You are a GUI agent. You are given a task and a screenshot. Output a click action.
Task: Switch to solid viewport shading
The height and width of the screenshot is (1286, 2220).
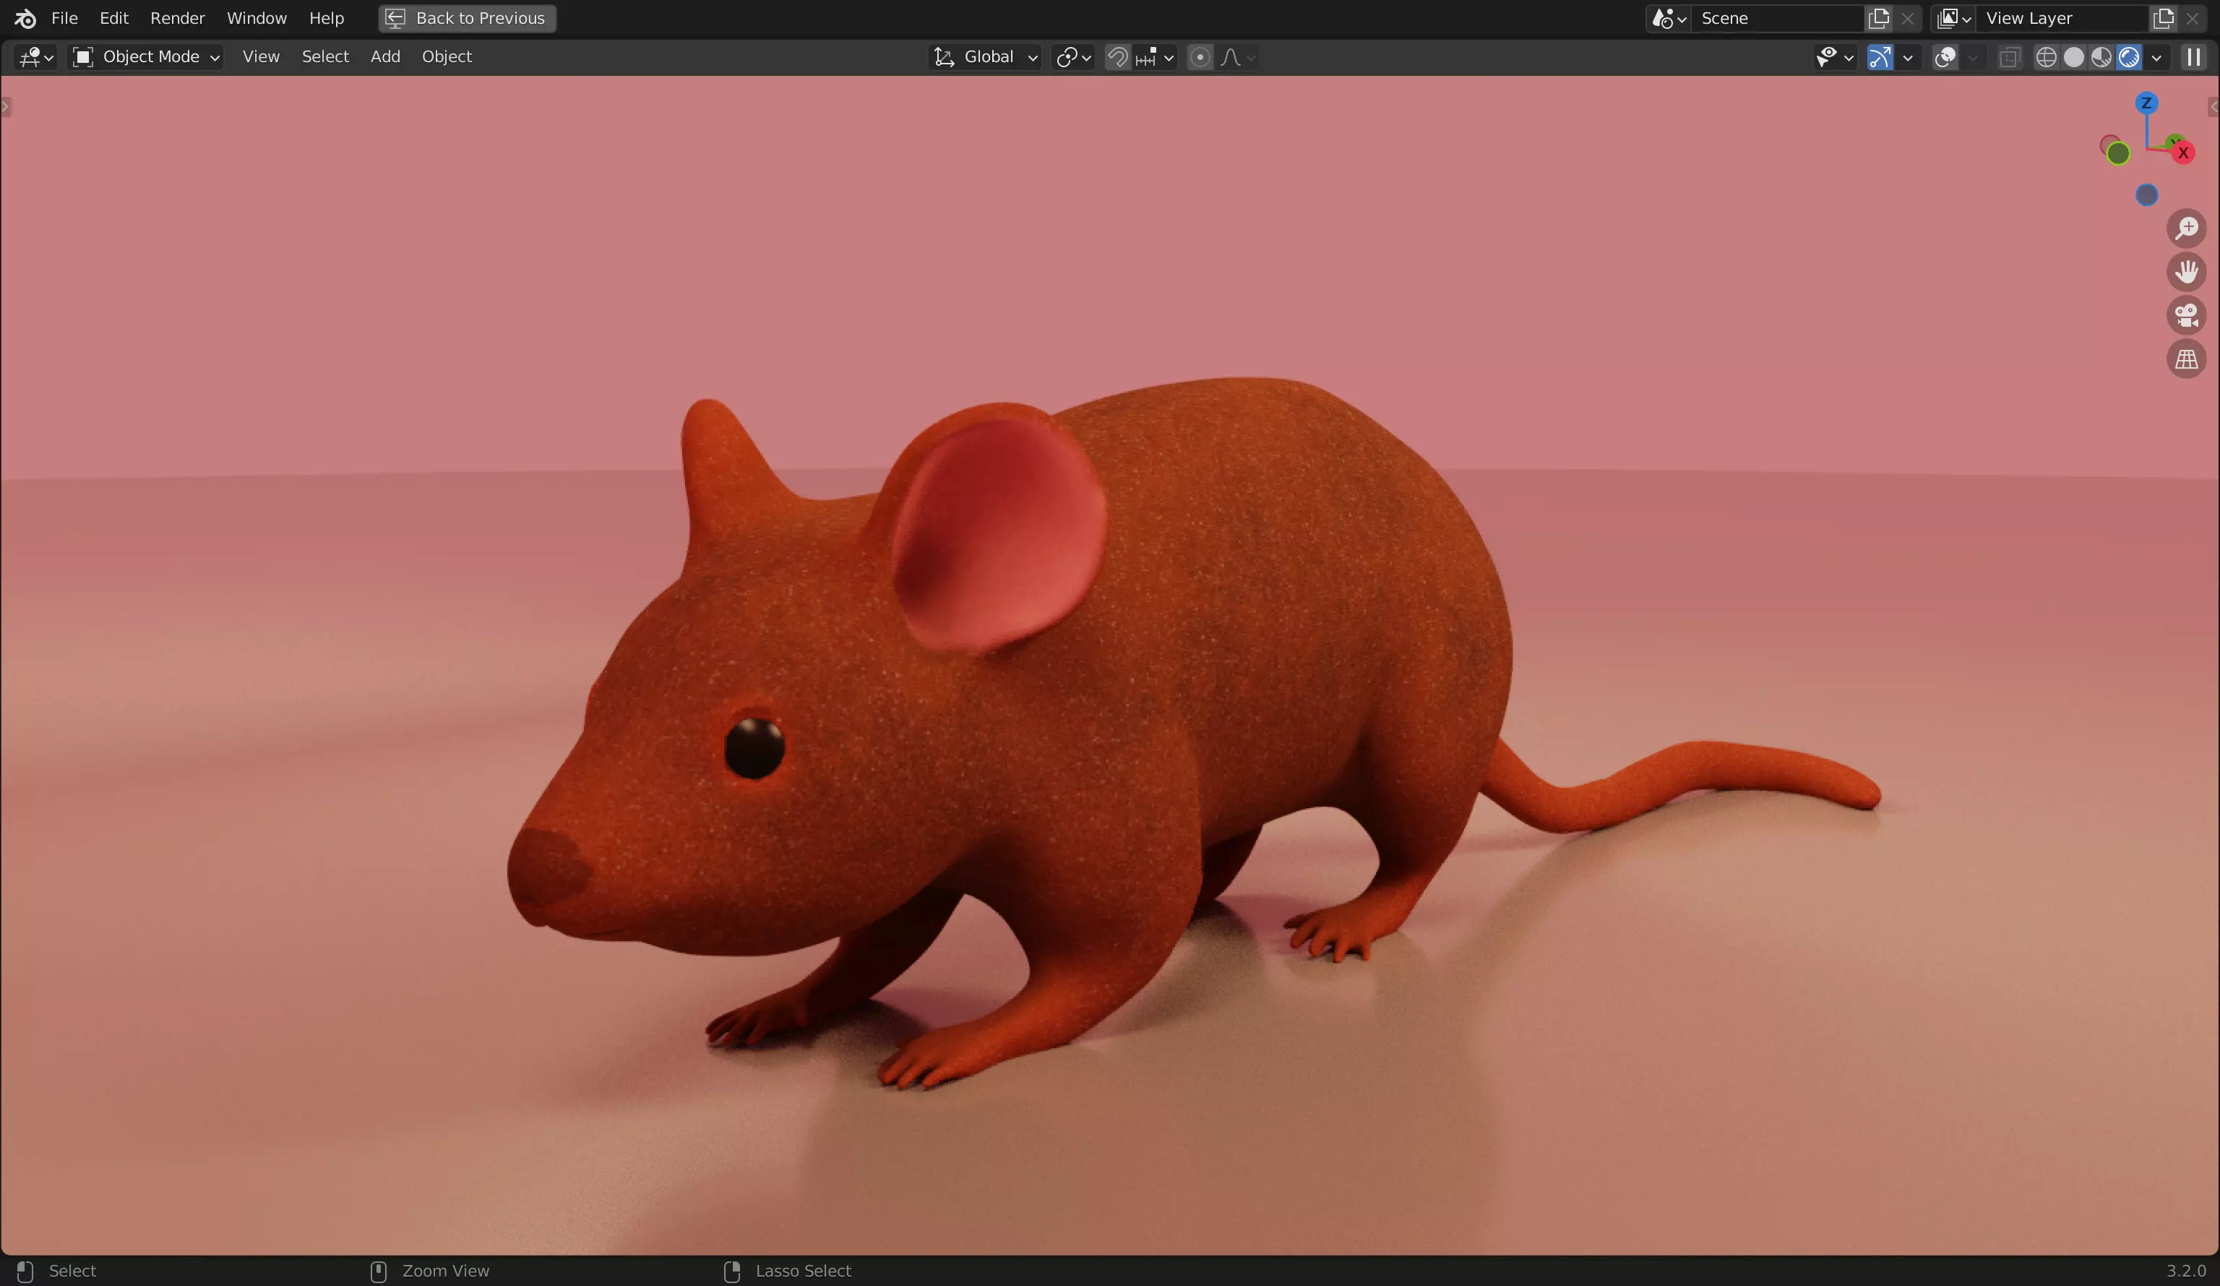pos(2074,56)
